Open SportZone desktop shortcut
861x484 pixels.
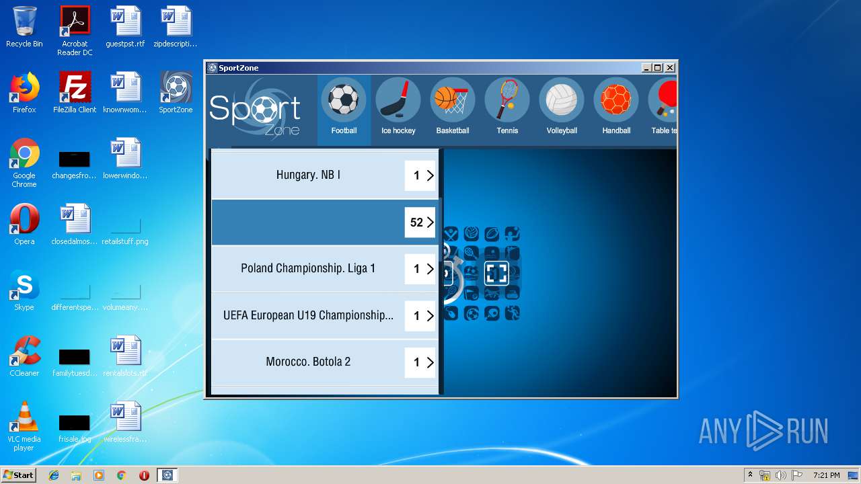click(176, 93)
